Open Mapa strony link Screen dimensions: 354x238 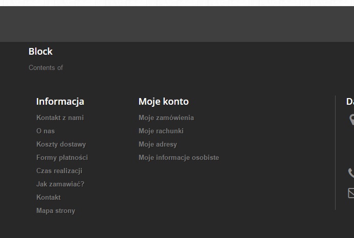tap(56, 210)
